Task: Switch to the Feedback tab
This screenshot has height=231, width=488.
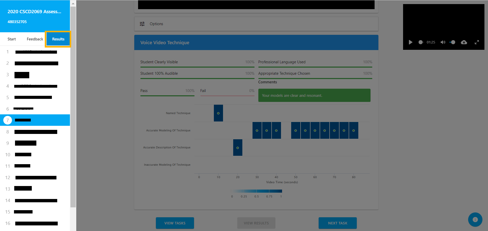Action: 35,39
